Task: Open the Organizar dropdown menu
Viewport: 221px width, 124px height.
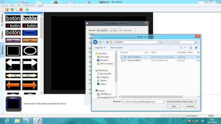Action: [x=100, y=48]
